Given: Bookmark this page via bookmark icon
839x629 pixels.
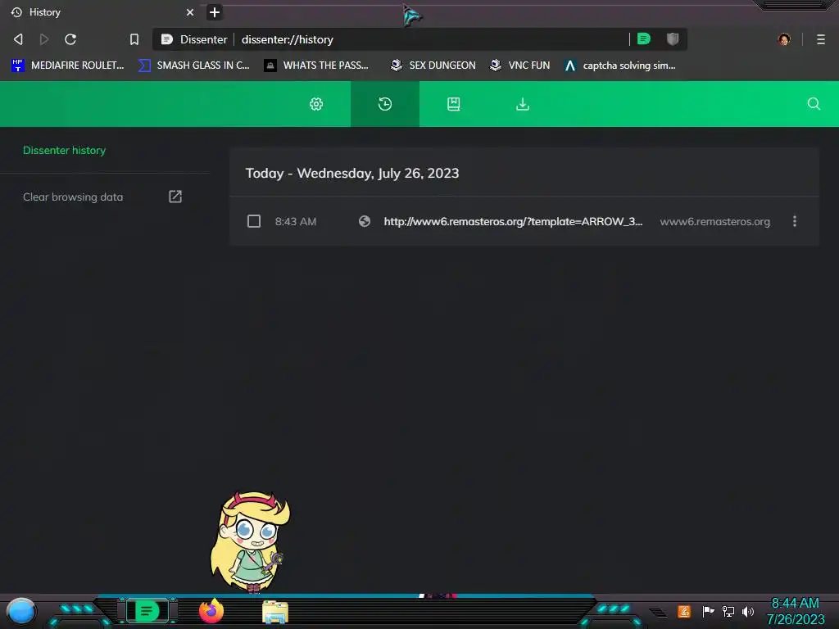Looking at the screenshot, I should [134, 39].
